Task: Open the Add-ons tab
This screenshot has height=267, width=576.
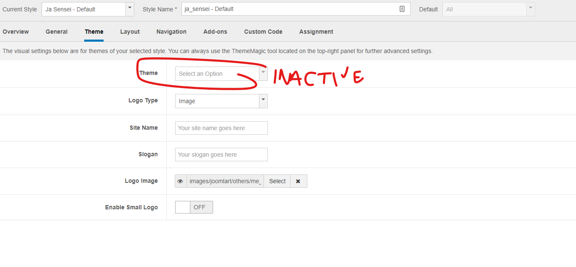Action: pos(215,32)
